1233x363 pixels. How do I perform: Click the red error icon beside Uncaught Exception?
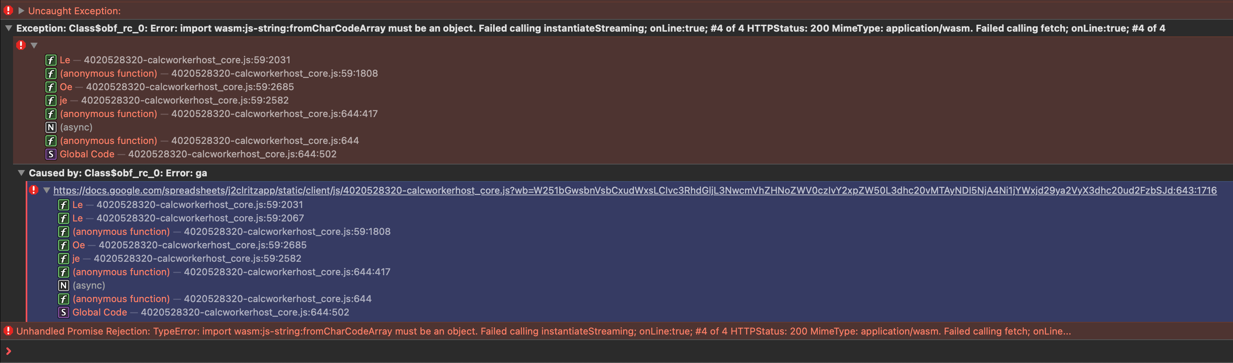pos(8,11)
